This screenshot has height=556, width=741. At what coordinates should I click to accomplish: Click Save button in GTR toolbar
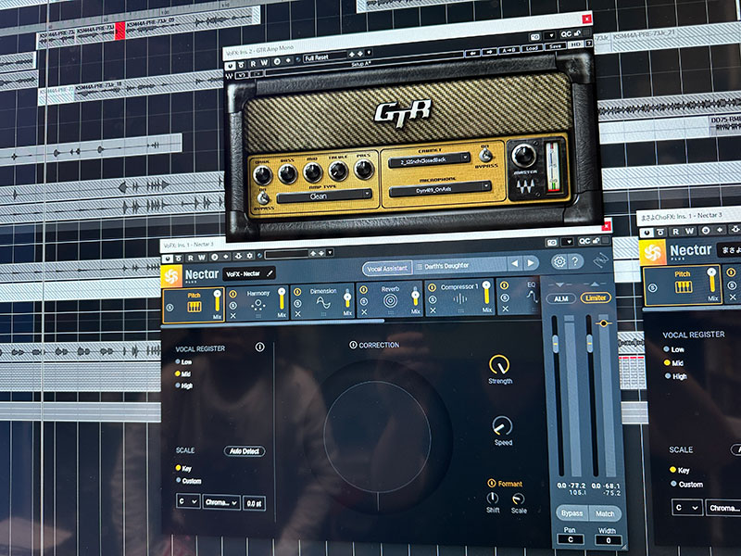[x=555, y=46]
